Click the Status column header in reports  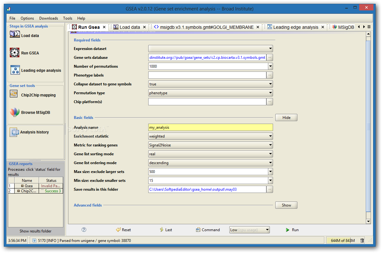click(x=51, y=181)
